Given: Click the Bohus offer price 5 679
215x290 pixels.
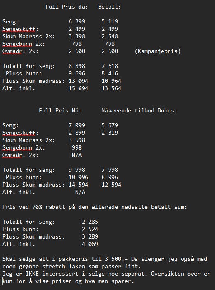Looking at the screenshot, I should pyautogui.click(x=110, y=125).
